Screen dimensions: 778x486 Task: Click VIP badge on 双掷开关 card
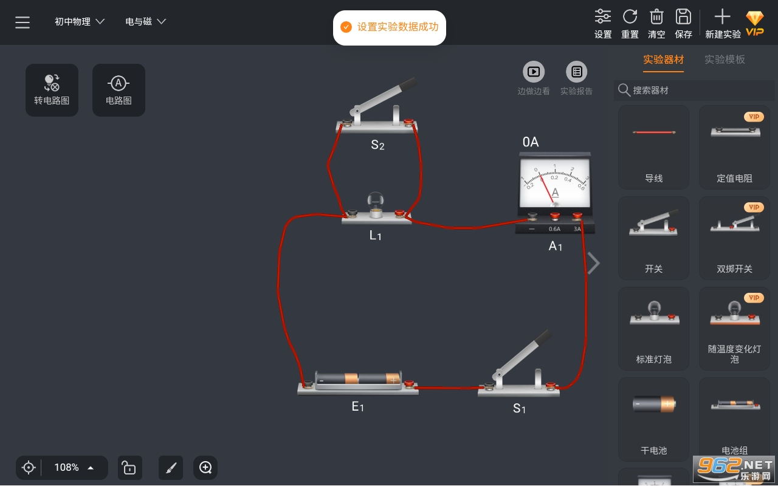click(x=754, y=207)
